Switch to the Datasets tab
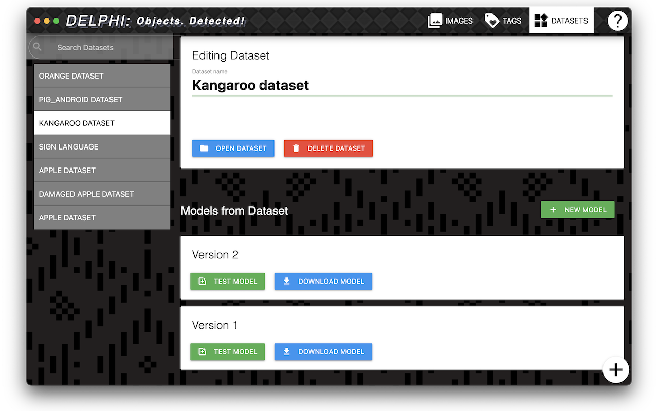 point(561,21)
